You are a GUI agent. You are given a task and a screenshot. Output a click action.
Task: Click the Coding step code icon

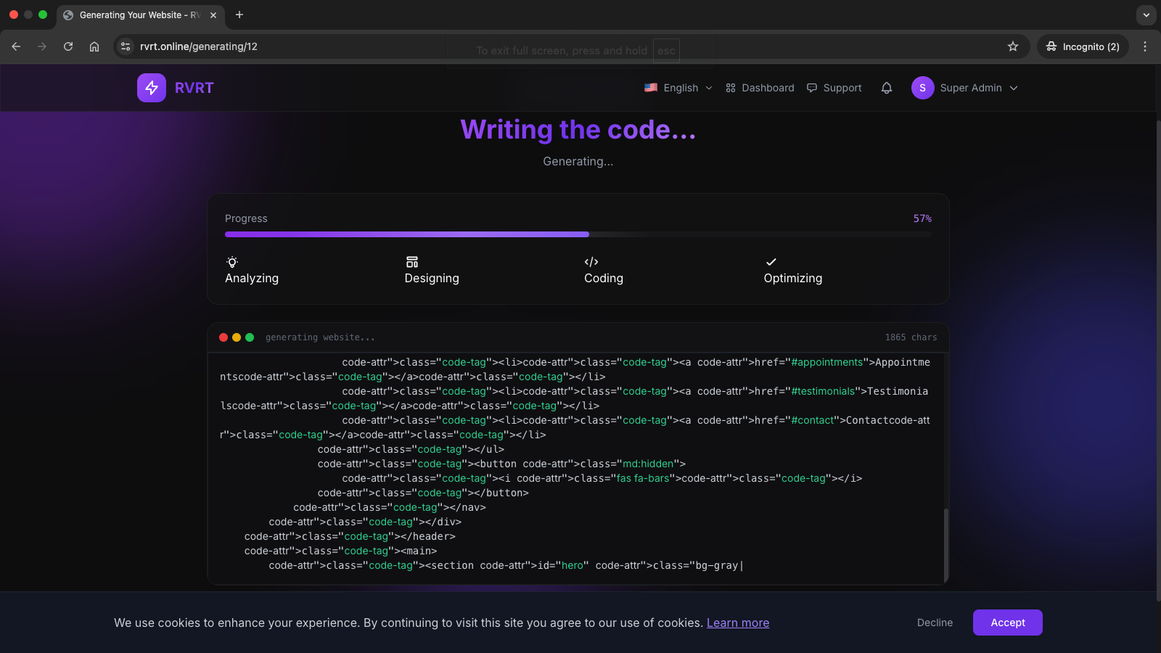(591, 262)
